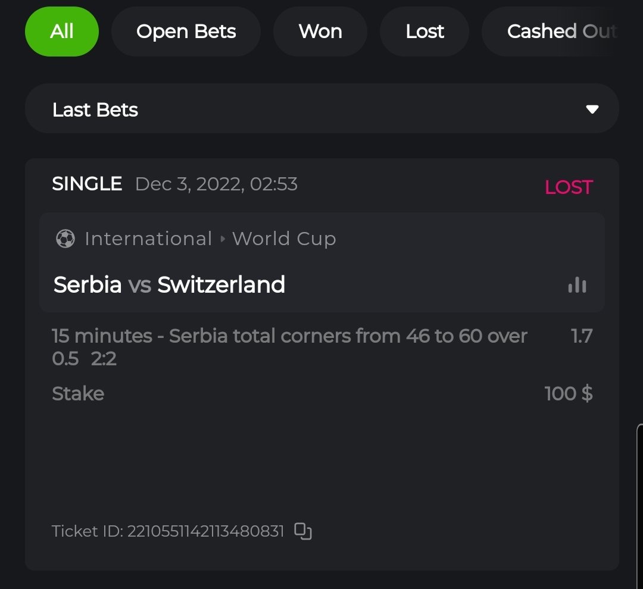Click the pink LOST status label
Image resolution: width=643 pixels, height=589 pixels.
(x=569, y=187)
